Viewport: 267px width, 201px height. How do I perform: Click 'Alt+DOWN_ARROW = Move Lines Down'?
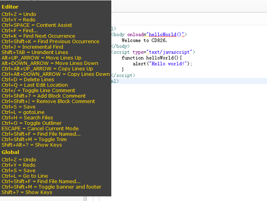[50, 63]
